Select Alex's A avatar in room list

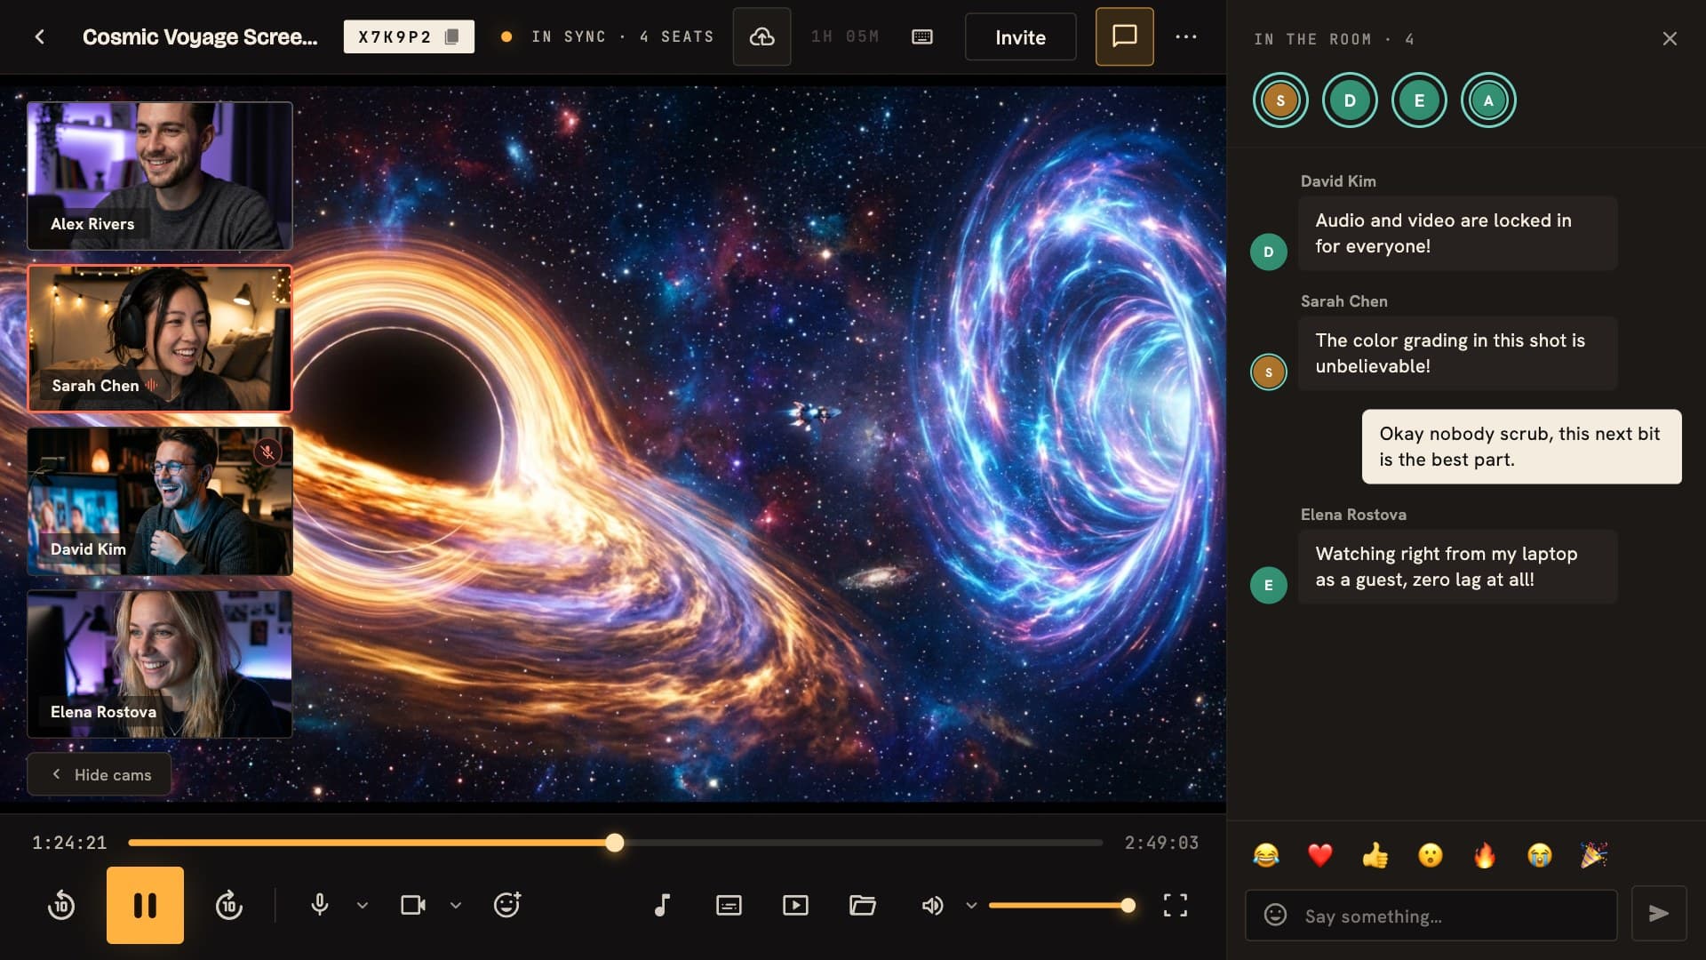[1488, 100]
